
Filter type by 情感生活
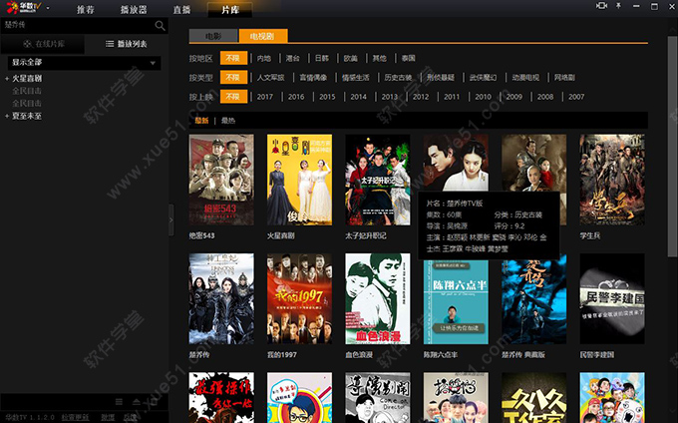coord(355,78)
